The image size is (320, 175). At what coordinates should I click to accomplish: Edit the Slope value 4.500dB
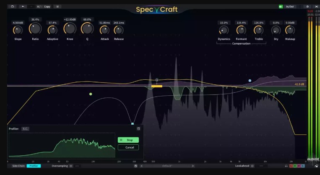[18, 23]
